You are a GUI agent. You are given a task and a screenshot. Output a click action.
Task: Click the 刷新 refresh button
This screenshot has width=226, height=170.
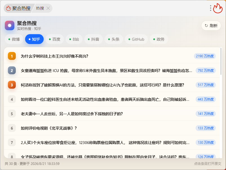point(211,26)
